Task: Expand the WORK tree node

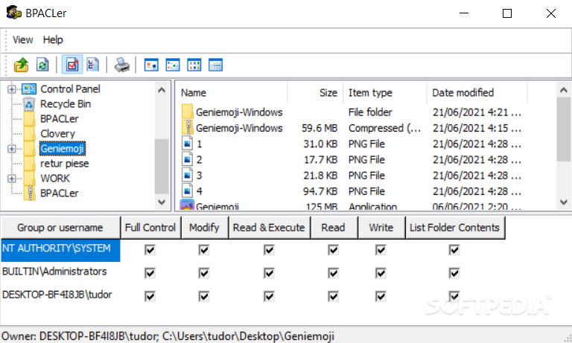Action: click(12, 179)
